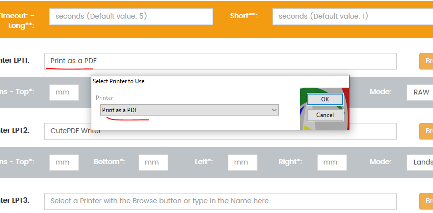Browse for the LPT3 printer
The width and height of the screenshot is (433, 213).
(426, 201)
